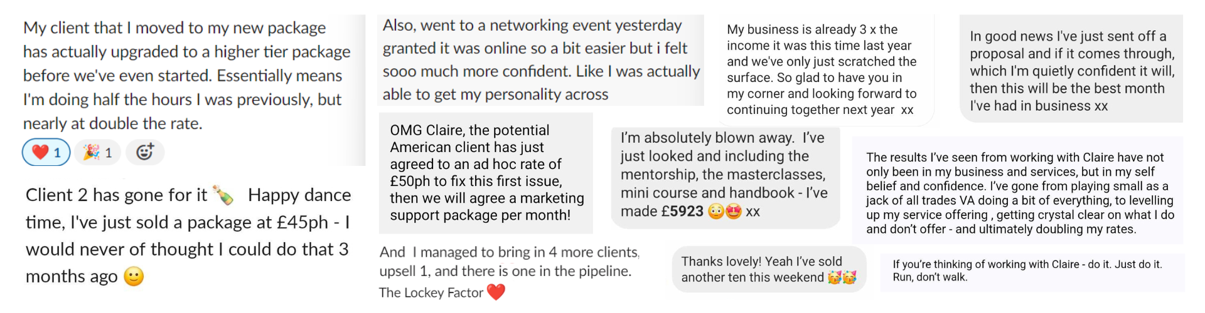Click the heart-eyes emoji after £5923
The width and height of the screenshot is (1205, 313).
click(x=734, y=212)
